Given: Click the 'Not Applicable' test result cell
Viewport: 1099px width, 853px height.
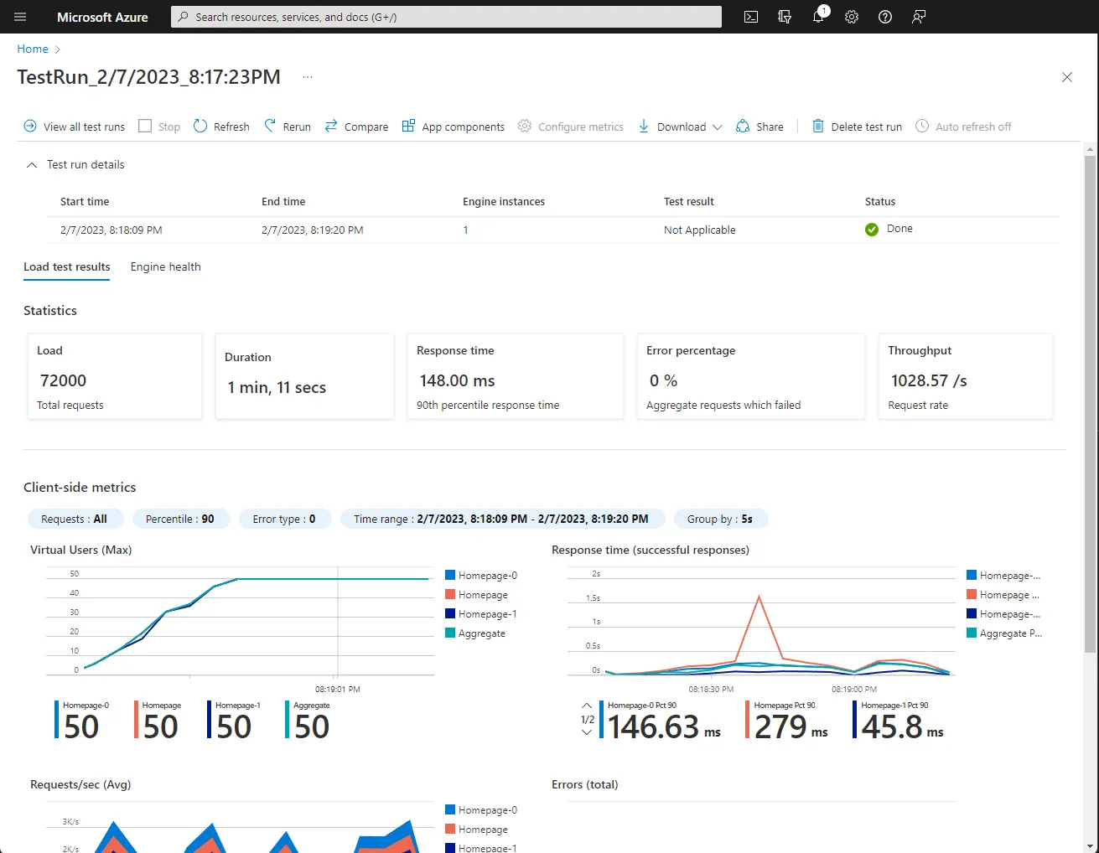Looking at the screenshot, I should [x=700, y=230].
